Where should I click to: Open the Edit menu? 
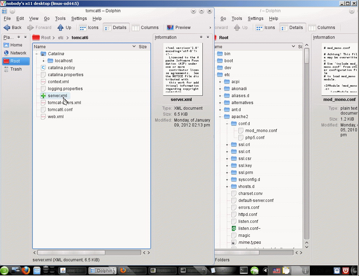20,19
